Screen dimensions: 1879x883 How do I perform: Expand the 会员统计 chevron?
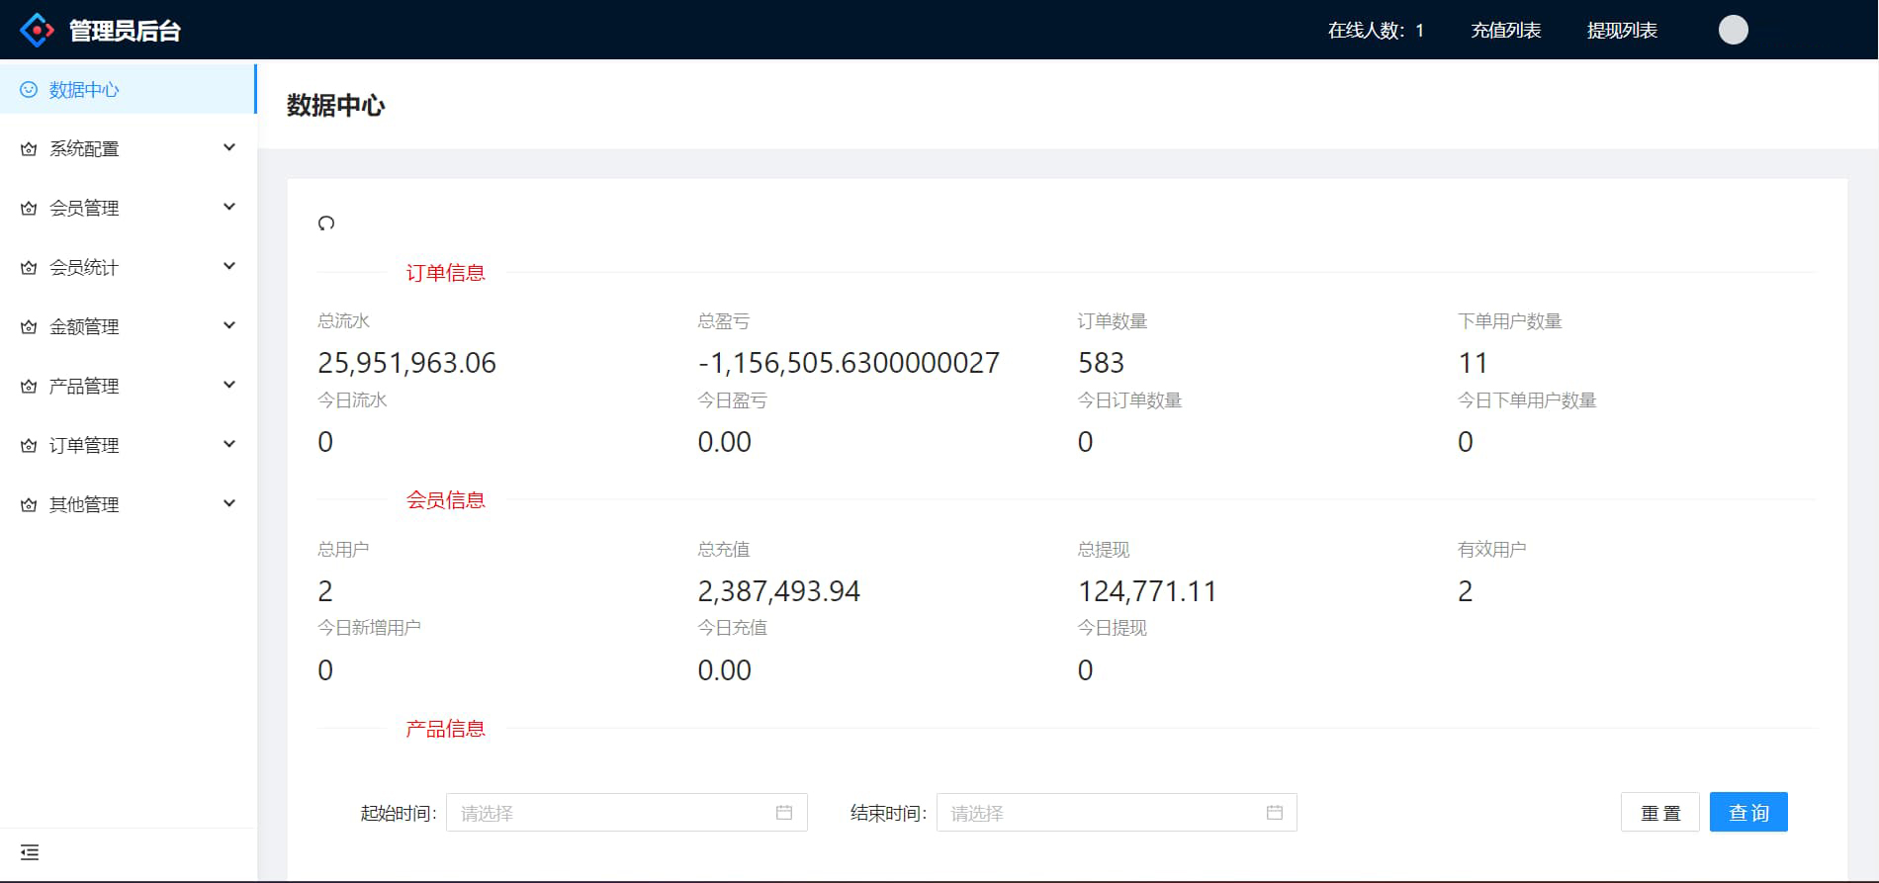(x=229, y=266)
